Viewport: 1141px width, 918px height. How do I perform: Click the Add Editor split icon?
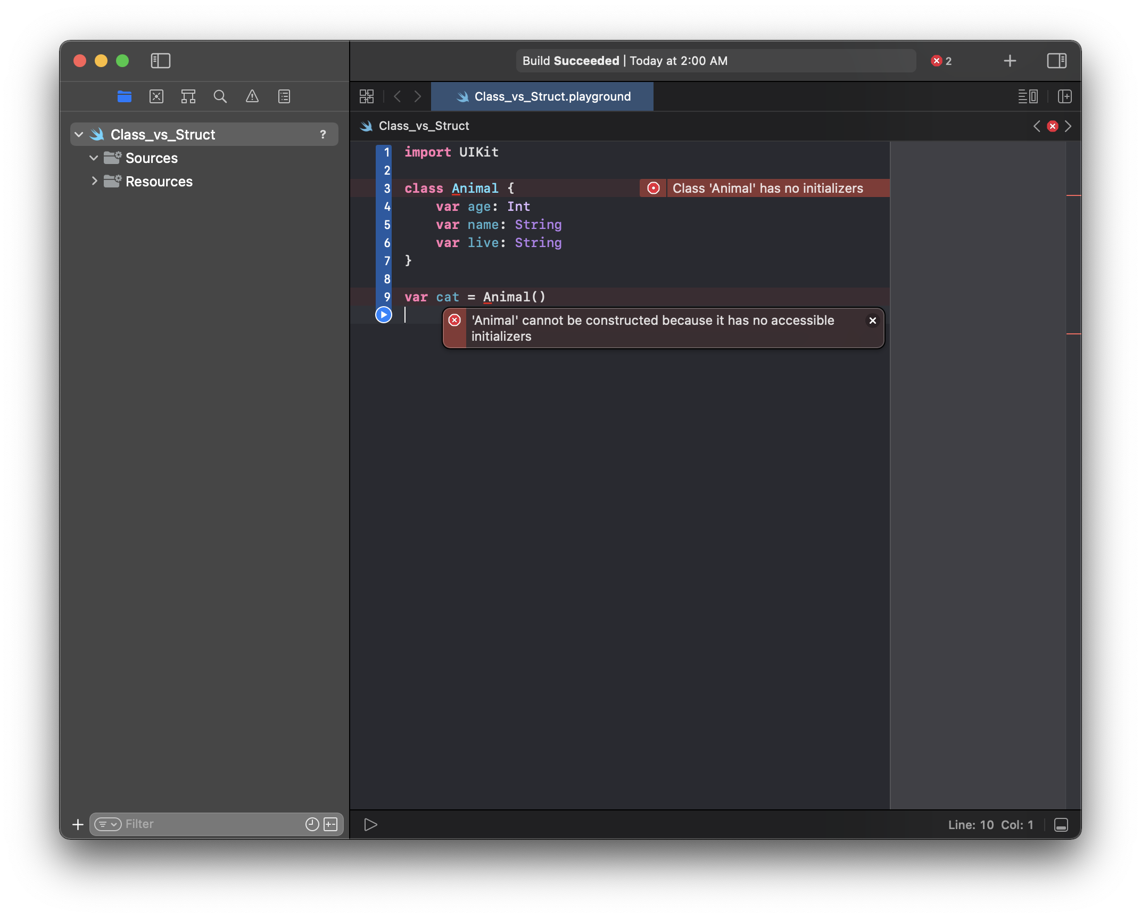tap(1065, 96)
